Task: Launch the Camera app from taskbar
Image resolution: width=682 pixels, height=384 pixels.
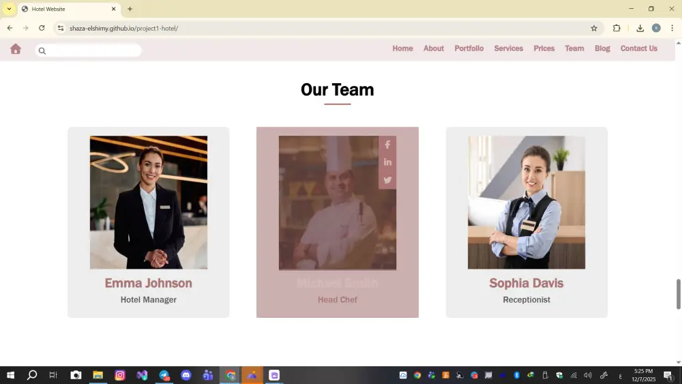Action: (76, 375)
